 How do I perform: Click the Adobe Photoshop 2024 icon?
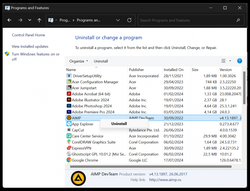pos(69,106)
